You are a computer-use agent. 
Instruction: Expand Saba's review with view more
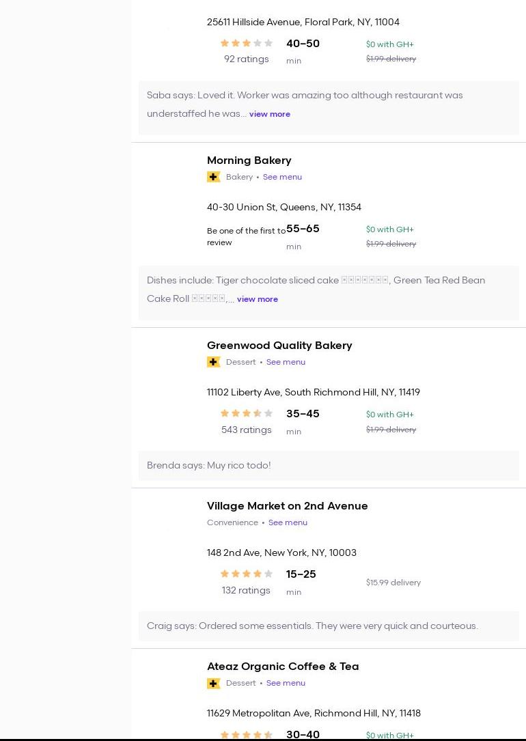pyautogui.click(x=270, y=114)
